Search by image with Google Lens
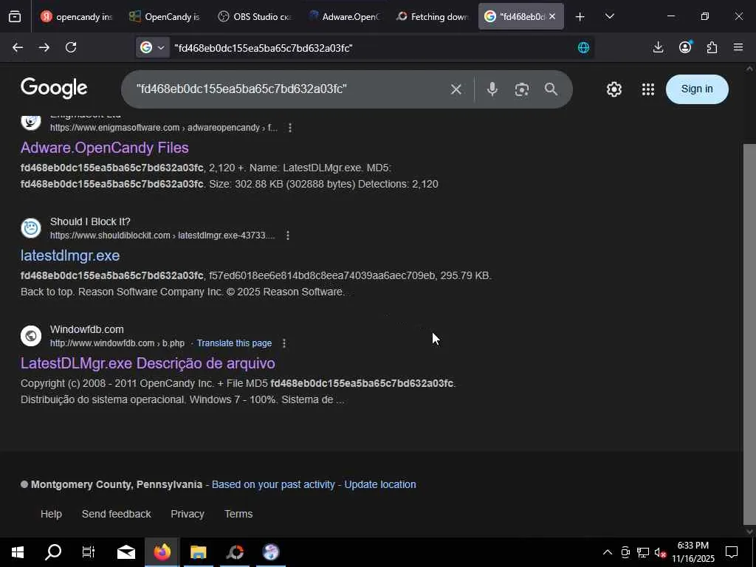 point(522,89)
